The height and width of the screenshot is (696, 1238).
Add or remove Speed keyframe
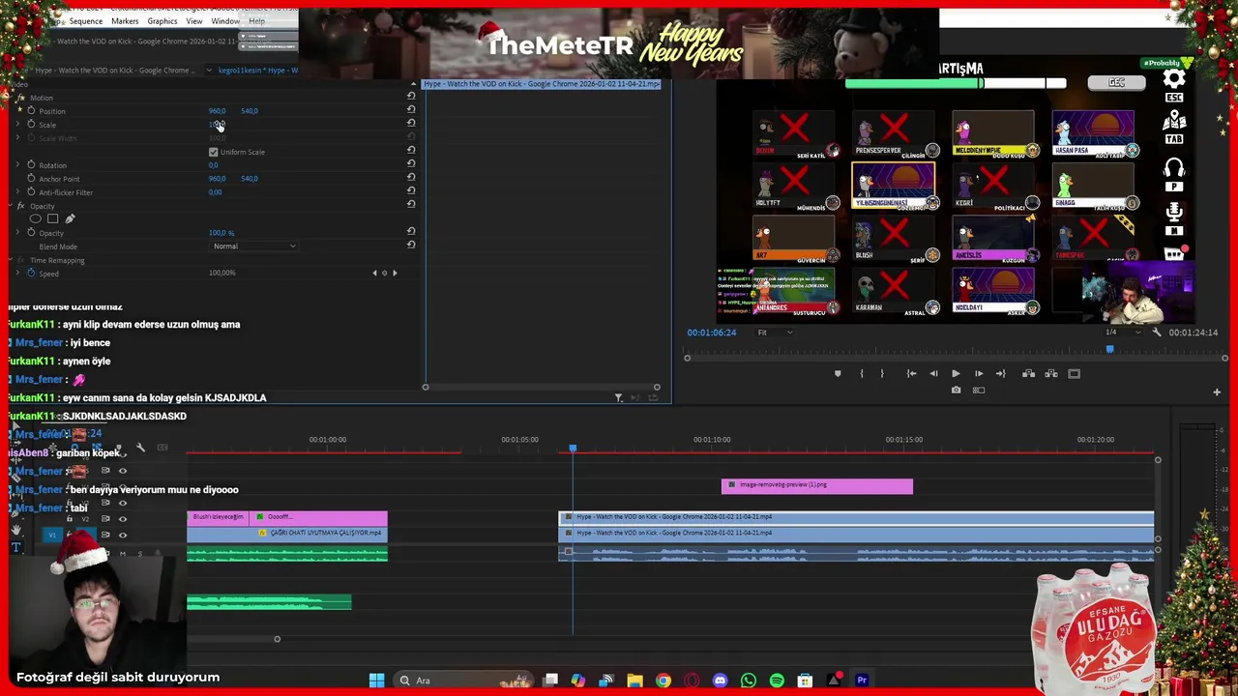coord(385,274)
